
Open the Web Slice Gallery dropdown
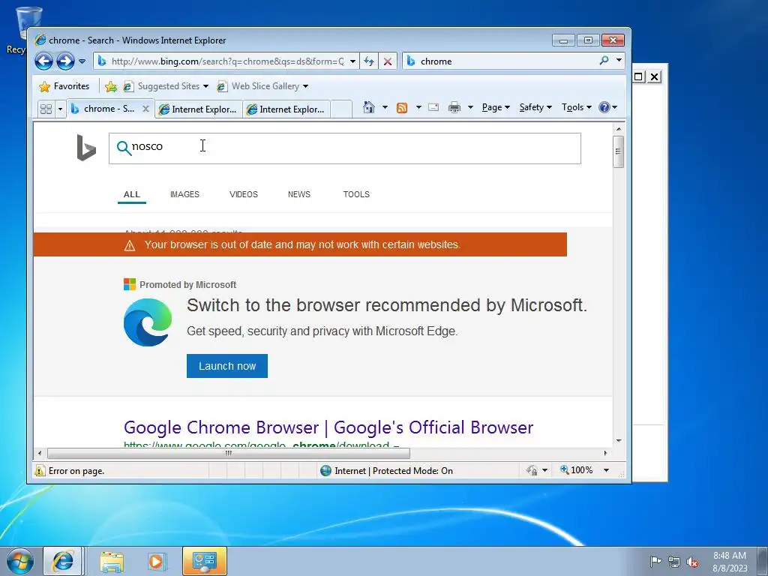pos(262,86)
